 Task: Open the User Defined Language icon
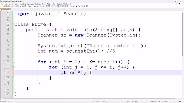click(60, 6)
